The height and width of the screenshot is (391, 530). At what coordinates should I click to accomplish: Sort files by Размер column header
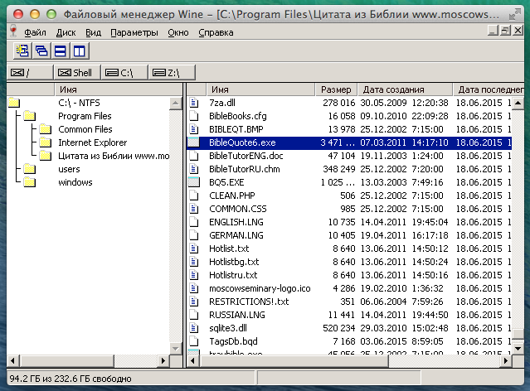point(336,89)
